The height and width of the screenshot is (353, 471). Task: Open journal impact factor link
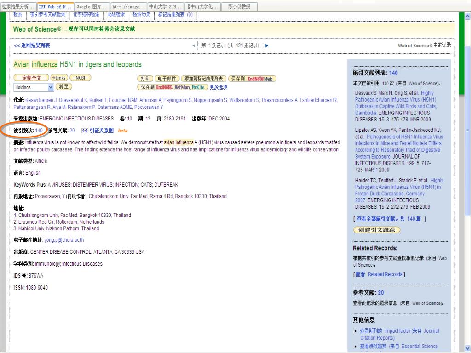coord(400,334)
